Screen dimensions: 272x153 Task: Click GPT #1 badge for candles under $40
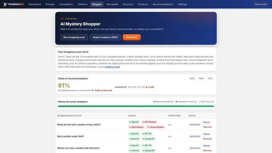click(x=147, y=134)
